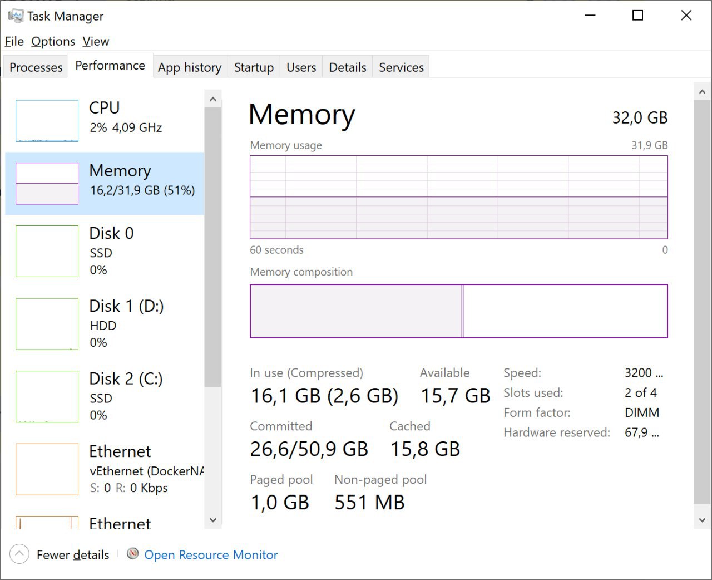
Task: Click the sidebar scroll down arrow
Action: coord(212,520)
